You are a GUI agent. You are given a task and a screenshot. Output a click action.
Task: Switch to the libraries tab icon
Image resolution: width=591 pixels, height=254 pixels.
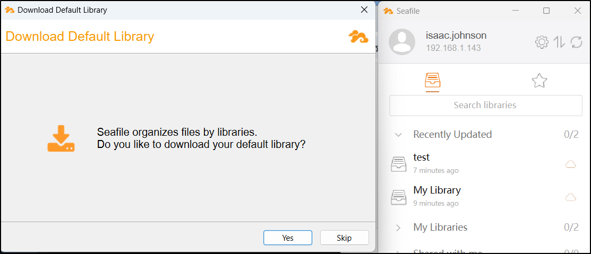point(432,81)
